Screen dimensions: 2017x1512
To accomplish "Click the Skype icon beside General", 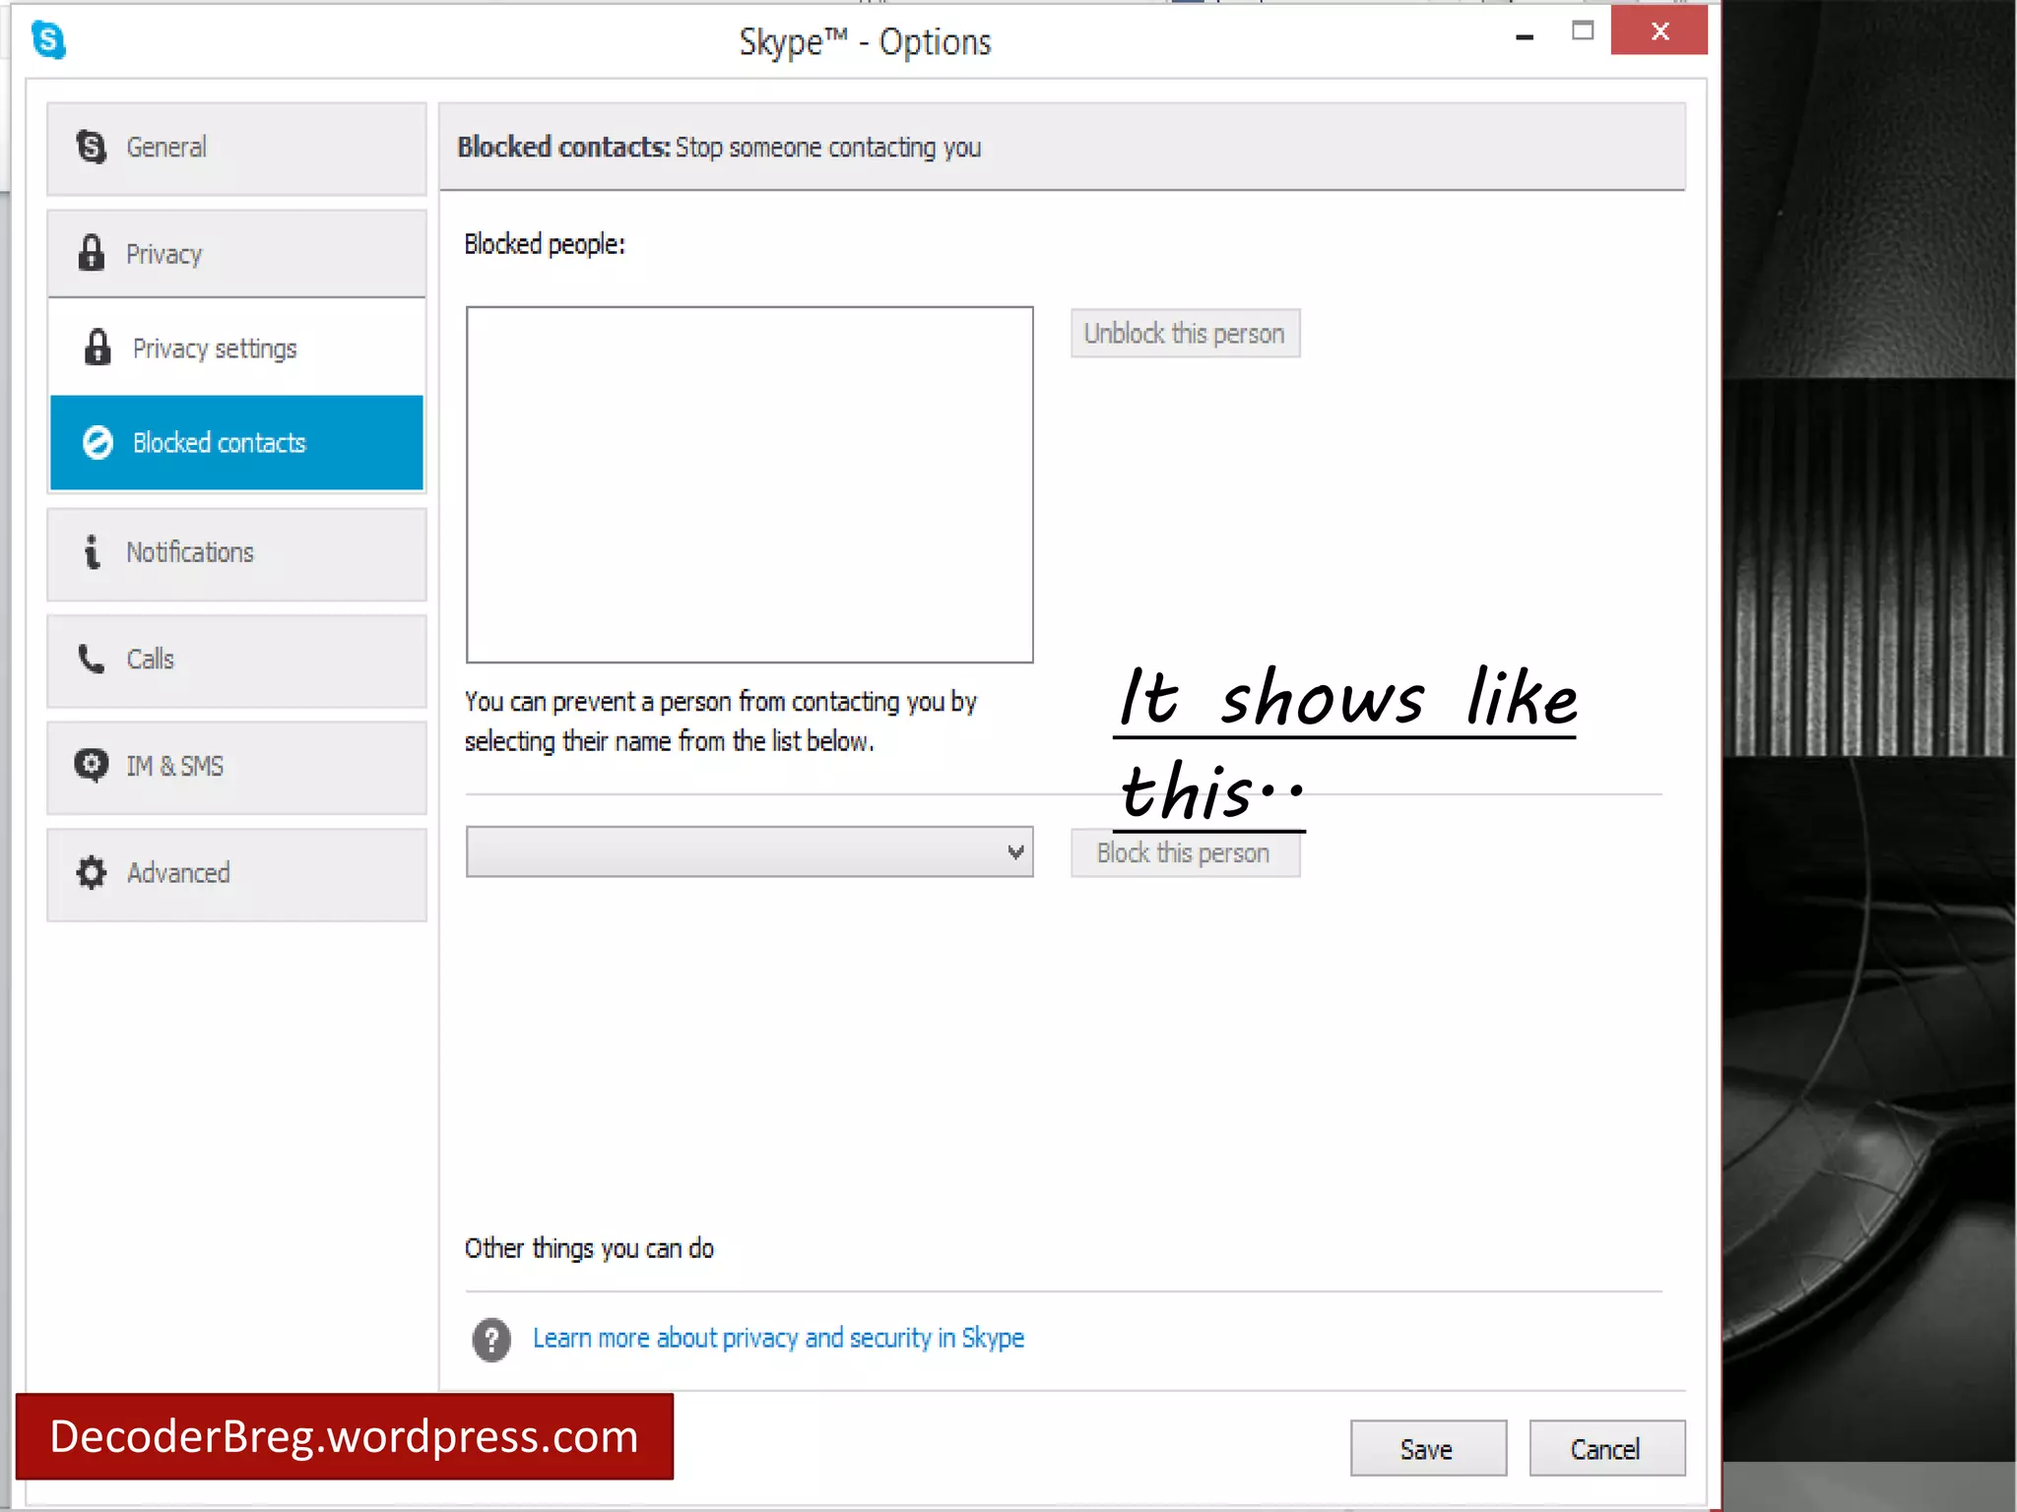I will click(x=92, y=147).
